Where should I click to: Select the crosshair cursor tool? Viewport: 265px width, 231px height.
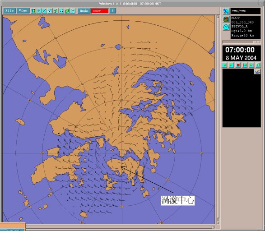39,11
